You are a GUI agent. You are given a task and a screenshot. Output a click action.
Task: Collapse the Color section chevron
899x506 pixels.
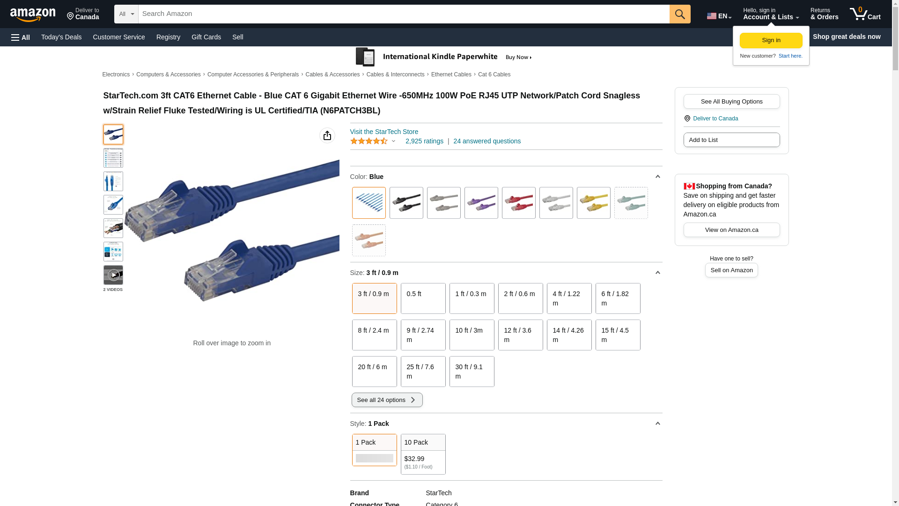tap(657, 177)
